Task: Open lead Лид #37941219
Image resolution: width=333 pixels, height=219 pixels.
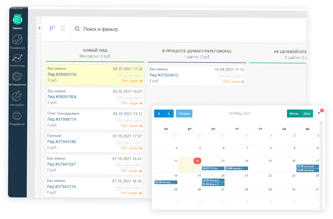Action: pos(61,187)
